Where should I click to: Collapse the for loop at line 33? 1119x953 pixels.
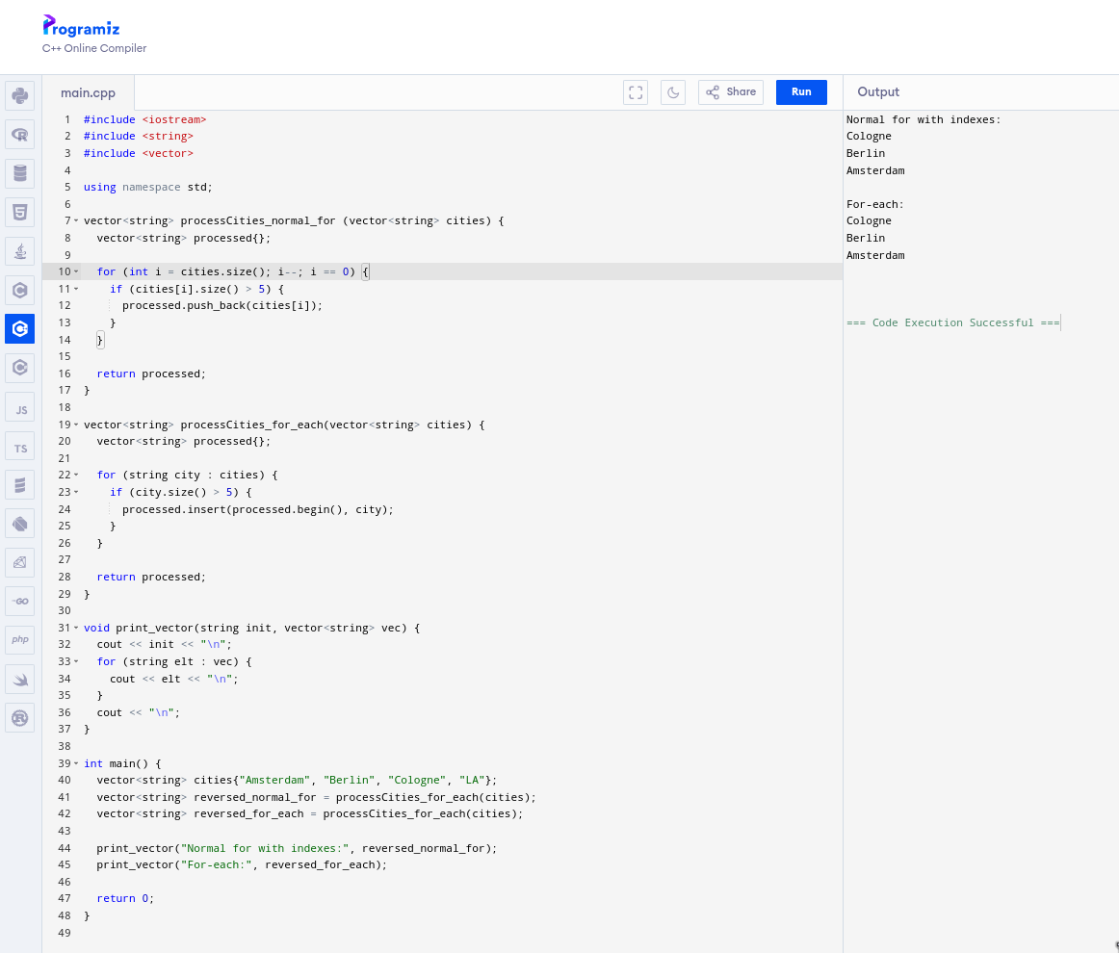[x=76, y=662]
